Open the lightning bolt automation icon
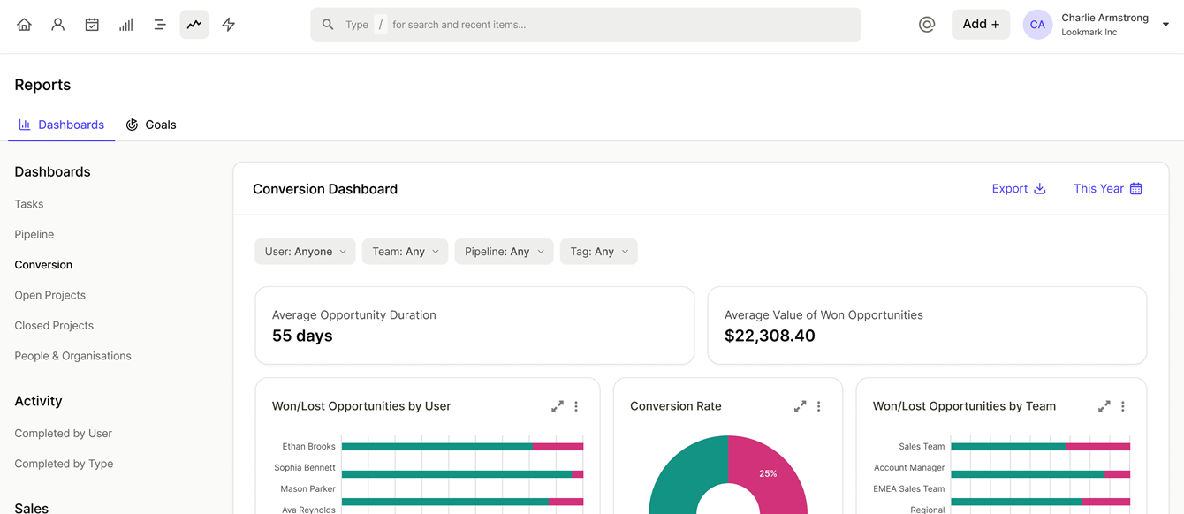Viewport: 1184px width, 514px height. point(229,25)
